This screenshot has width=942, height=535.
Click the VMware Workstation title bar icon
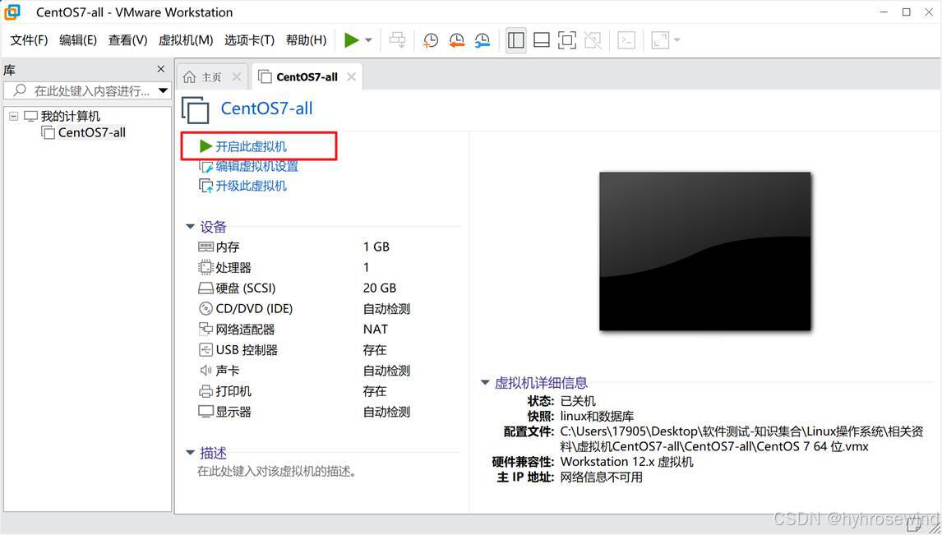click(x=12, y=12)
